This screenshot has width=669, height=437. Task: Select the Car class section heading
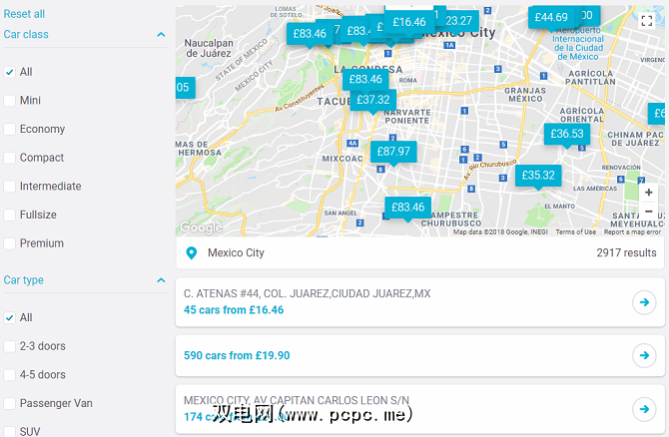click(26, 34)
